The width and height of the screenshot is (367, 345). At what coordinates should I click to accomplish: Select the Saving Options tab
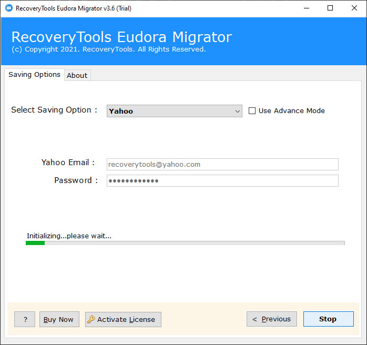coord(34,75)
